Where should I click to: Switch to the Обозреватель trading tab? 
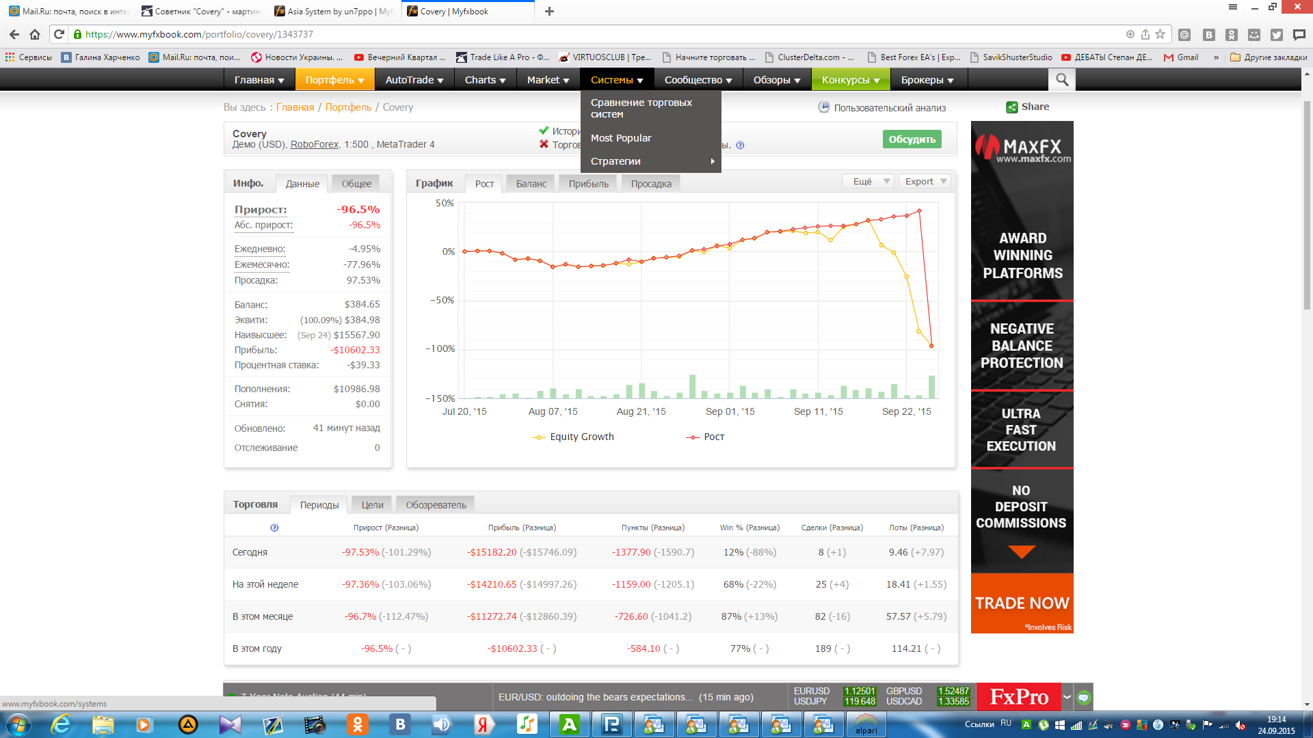click(436, 505)
